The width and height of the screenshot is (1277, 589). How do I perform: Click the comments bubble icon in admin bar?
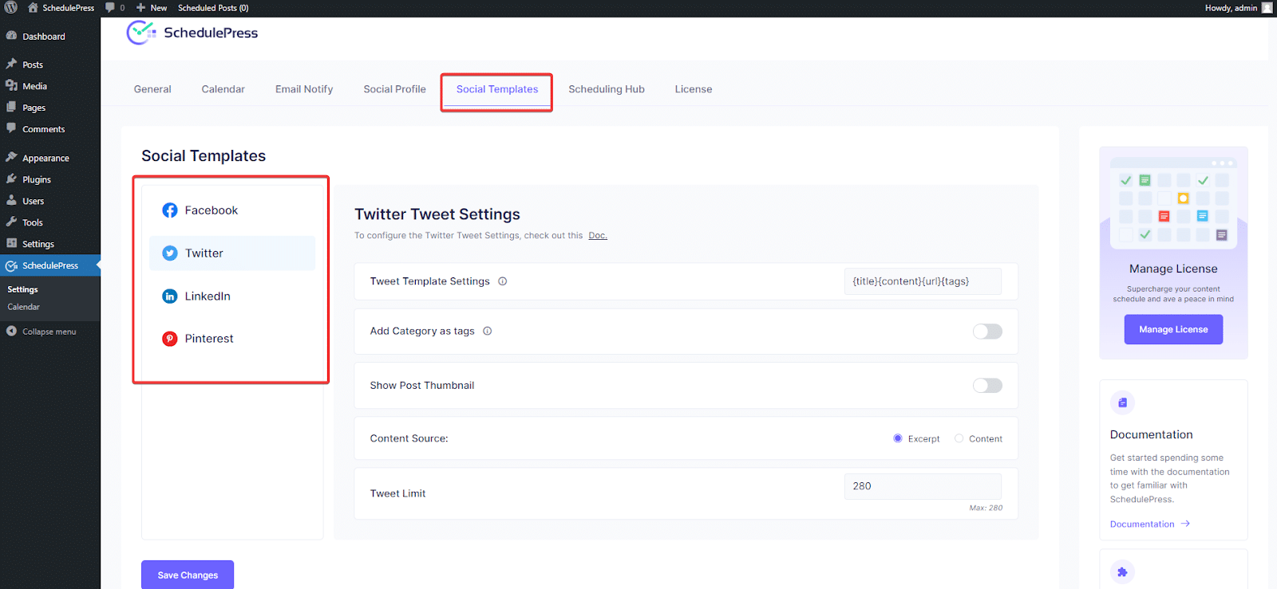pyautogui.click(x=110, y=8)
